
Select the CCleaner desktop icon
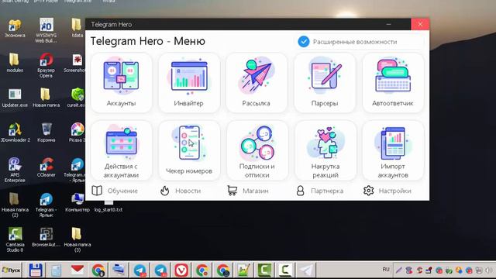point(46,167)
